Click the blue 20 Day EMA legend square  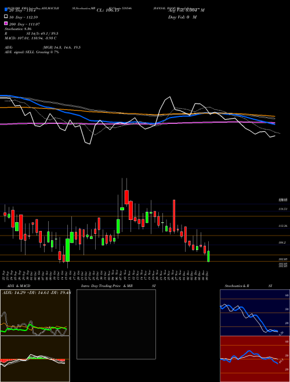point(6,10)
